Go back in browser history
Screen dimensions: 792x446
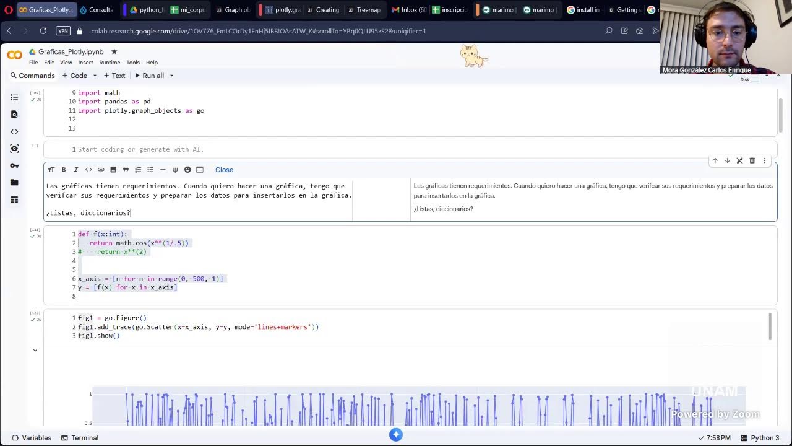point(9,30)
